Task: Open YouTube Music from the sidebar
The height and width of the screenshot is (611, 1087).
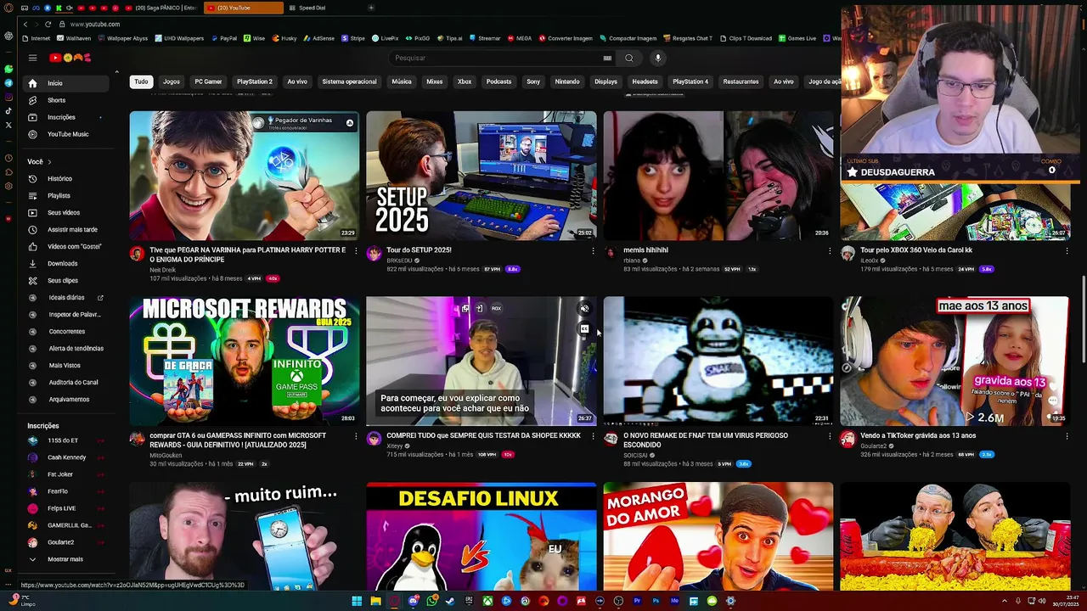Action: [x=68, y=134]
